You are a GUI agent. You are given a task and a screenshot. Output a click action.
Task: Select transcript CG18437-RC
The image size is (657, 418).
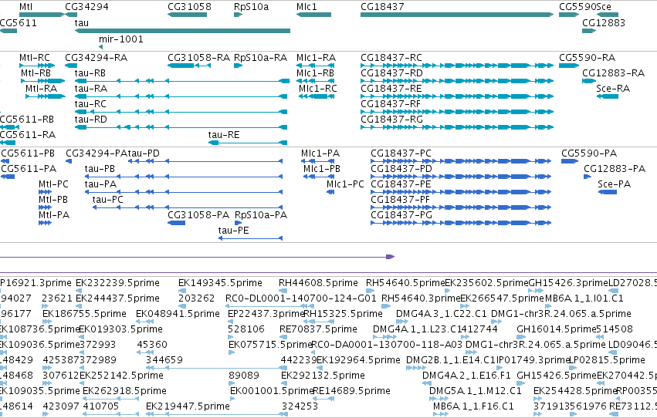click(457, 66)
